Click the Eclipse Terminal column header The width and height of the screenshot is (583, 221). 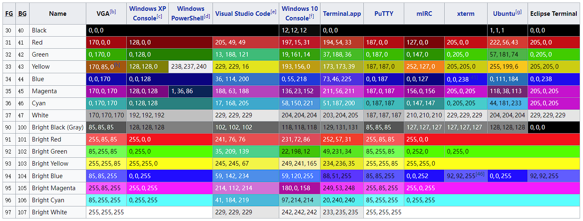pyautogui.click(x=554, y=14)
